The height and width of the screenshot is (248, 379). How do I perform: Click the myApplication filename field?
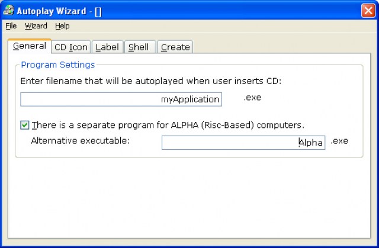point(121,99)
